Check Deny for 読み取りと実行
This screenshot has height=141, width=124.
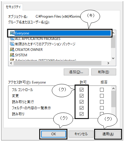click(102, 102)
